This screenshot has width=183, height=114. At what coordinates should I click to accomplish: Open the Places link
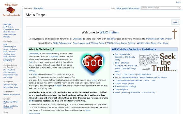117,92
